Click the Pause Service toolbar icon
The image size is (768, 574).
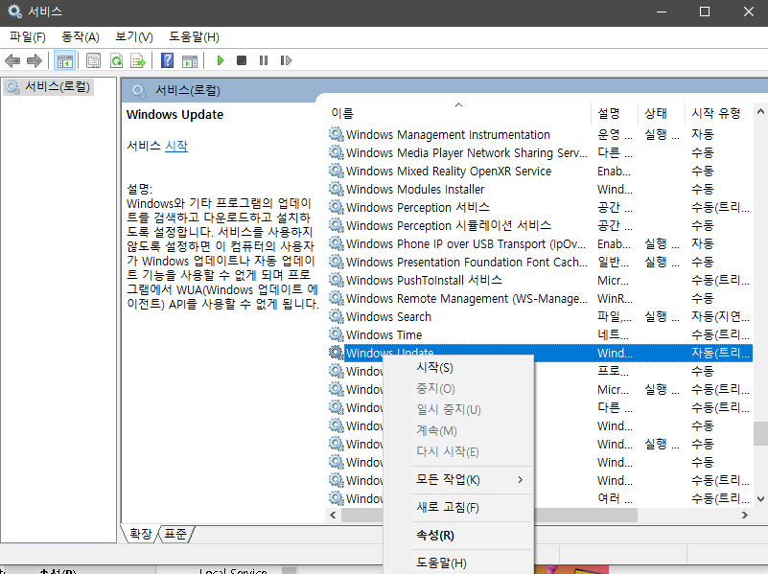point(264,60)
